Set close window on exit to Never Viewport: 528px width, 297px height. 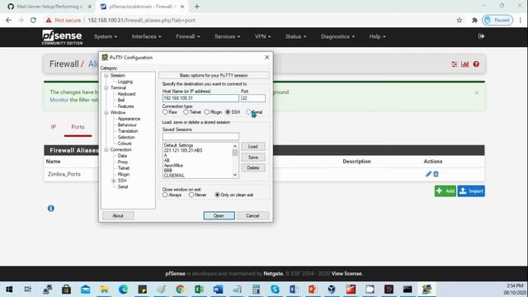pos(191,195)
